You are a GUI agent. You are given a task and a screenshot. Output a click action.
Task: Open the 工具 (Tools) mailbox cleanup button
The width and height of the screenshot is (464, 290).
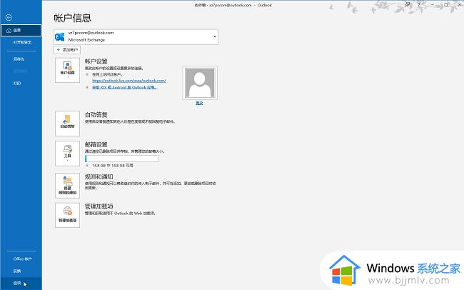pyautogui.click(x=68, y=154)
